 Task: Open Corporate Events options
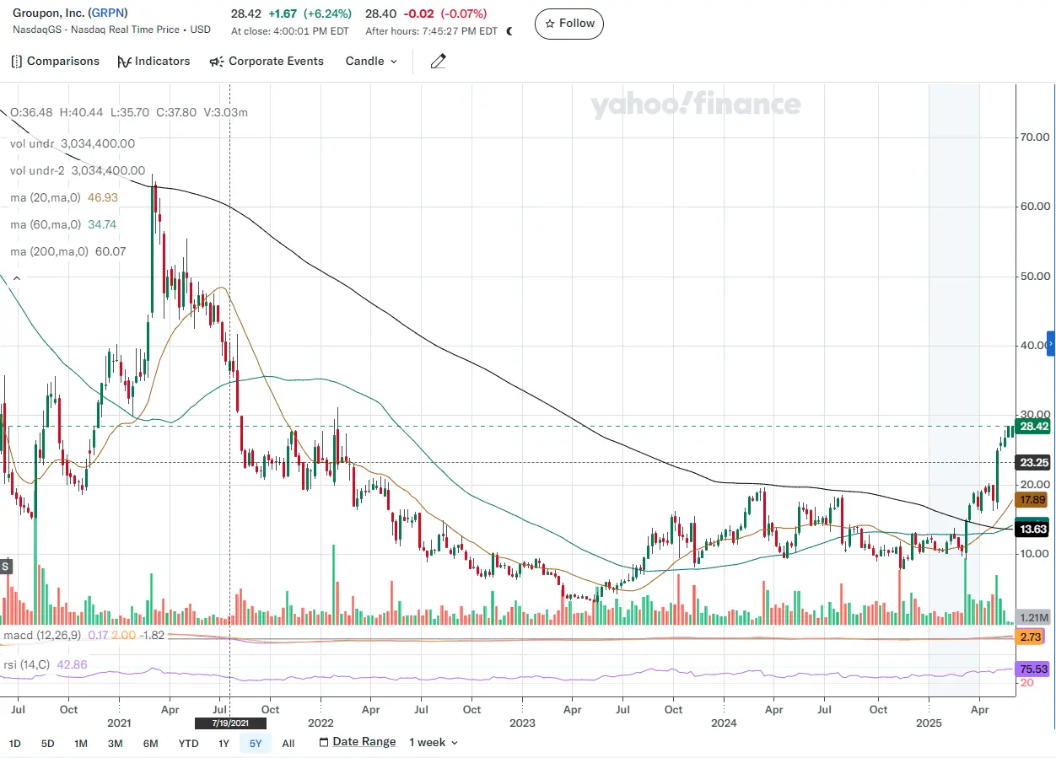coord(267,62)
